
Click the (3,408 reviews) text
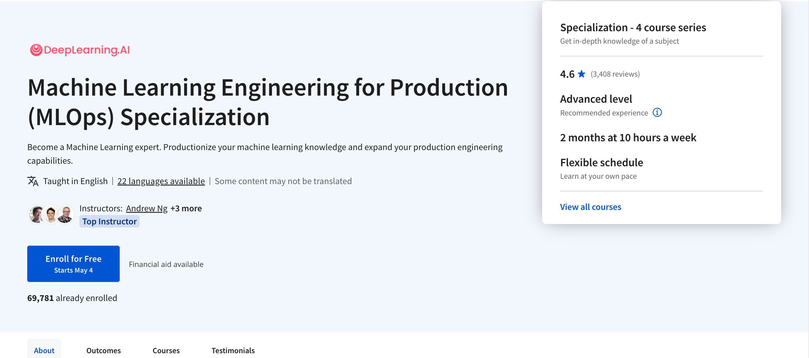click(x=615, y=74)
